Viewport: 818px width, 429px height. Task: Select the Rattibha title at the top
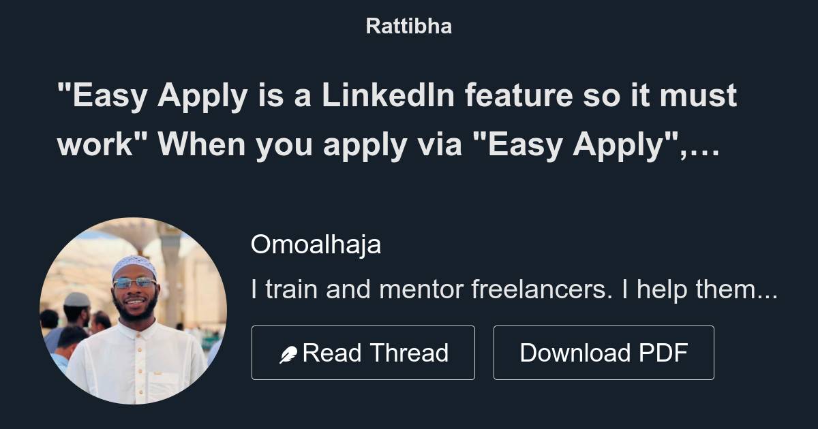[x=408, y=26]
